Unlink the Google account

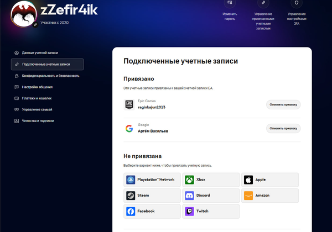click(283, 128)
